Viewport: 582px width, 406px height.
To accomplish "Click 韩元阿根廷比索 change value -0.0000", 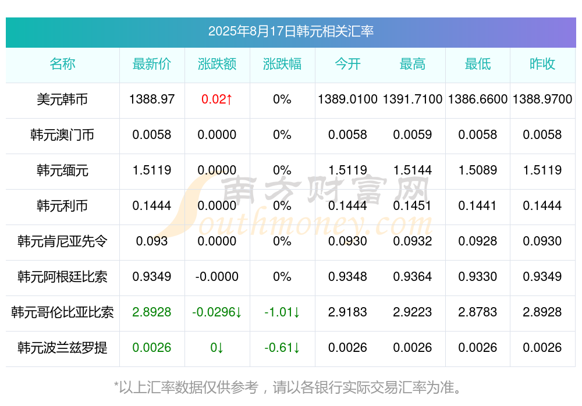I will click(217, 276).
